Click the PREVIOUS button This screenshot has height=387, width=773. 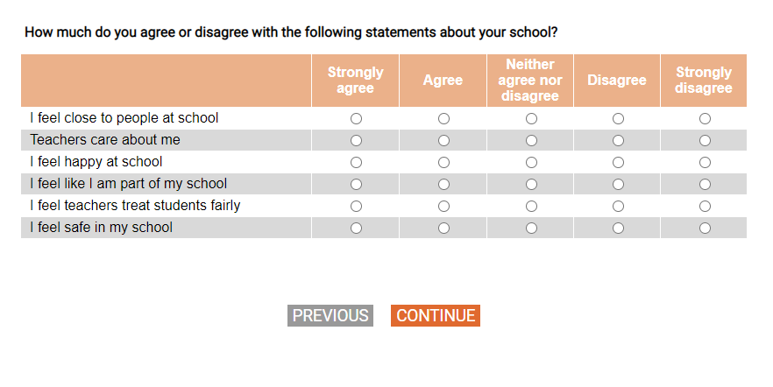[330, 316]
